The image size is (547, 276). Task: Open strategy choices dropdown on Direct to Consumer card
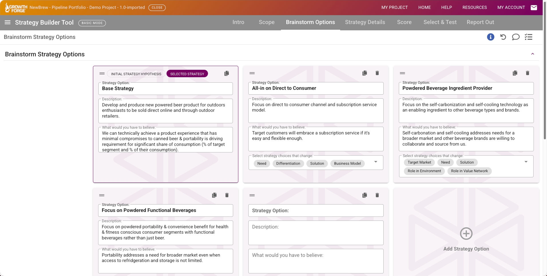click(x=376, y=162)
